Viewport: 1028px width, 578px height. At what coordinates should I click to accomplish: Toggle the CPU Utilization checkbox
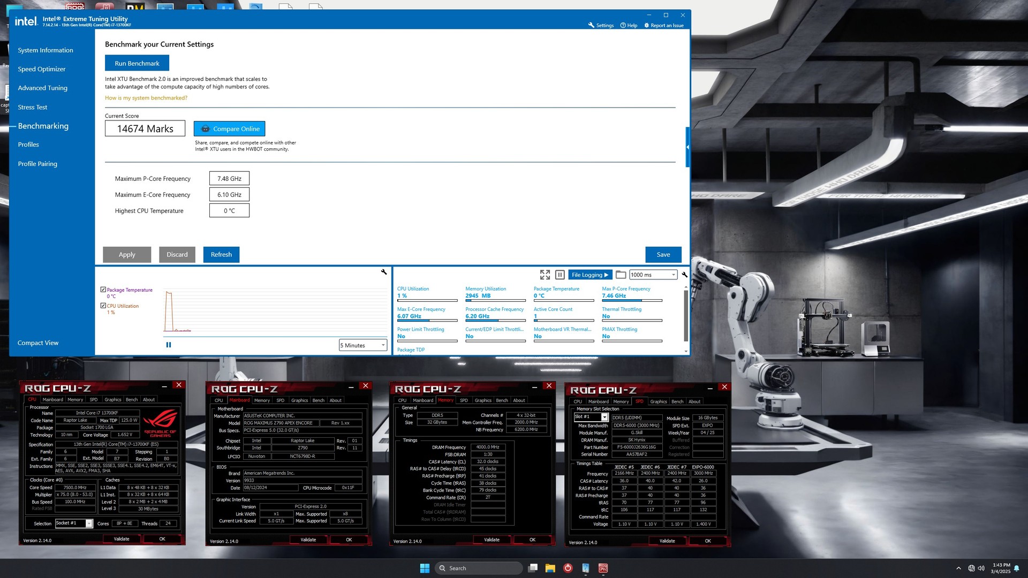click(103, 306)
